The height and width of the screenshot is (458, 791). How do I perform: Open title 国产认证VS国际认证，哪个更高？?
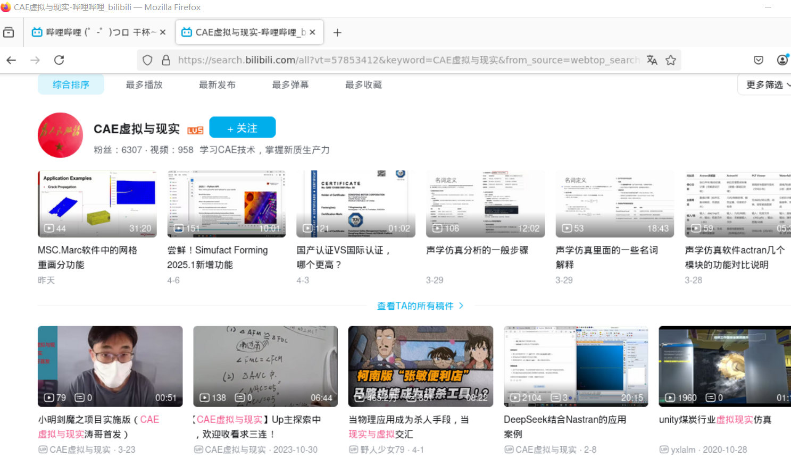pyautogui.click(x=344, y=257)
